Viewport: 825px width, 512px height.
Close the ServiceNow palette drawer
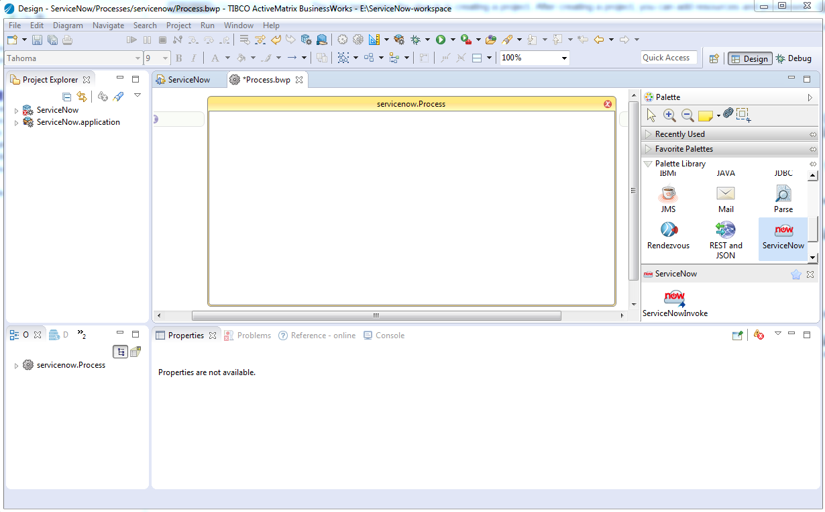click(x=810, y=274)
